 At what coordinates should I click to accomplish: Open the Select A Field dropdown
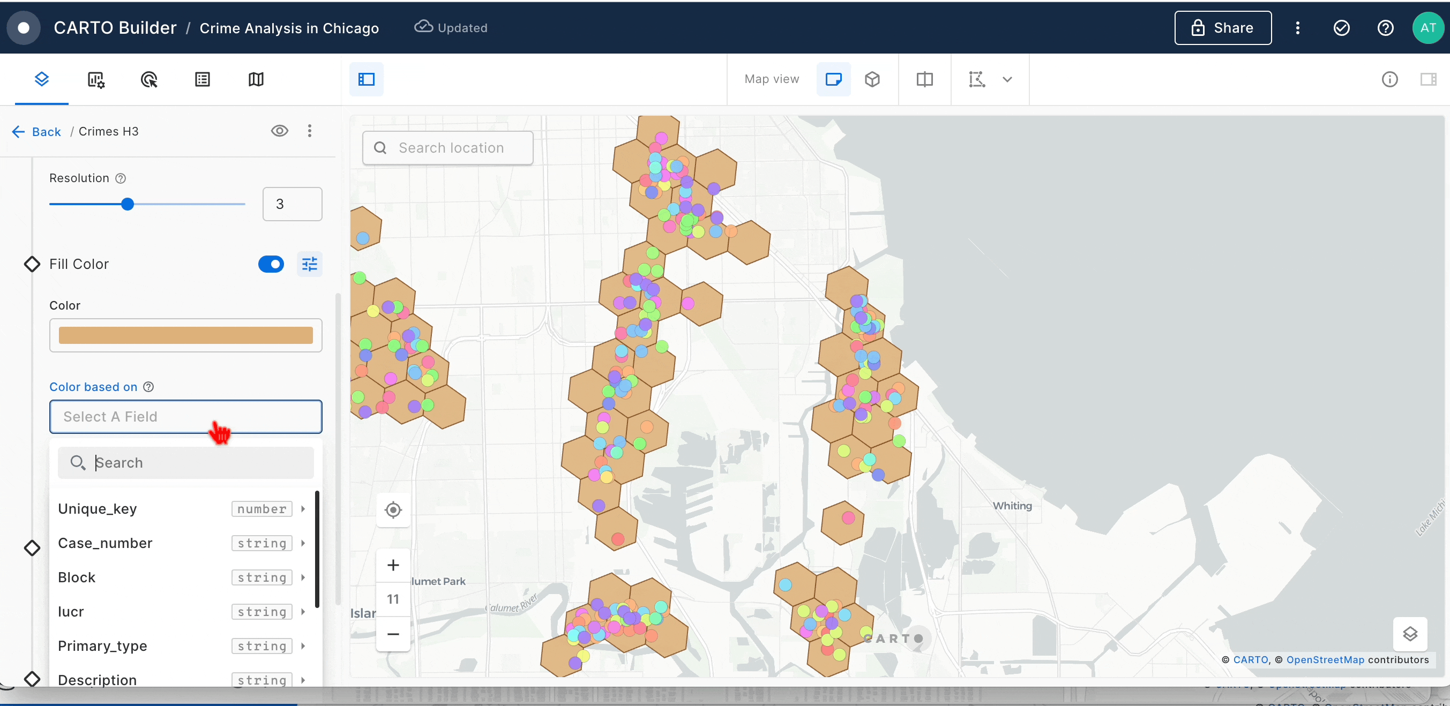[186, 417]
